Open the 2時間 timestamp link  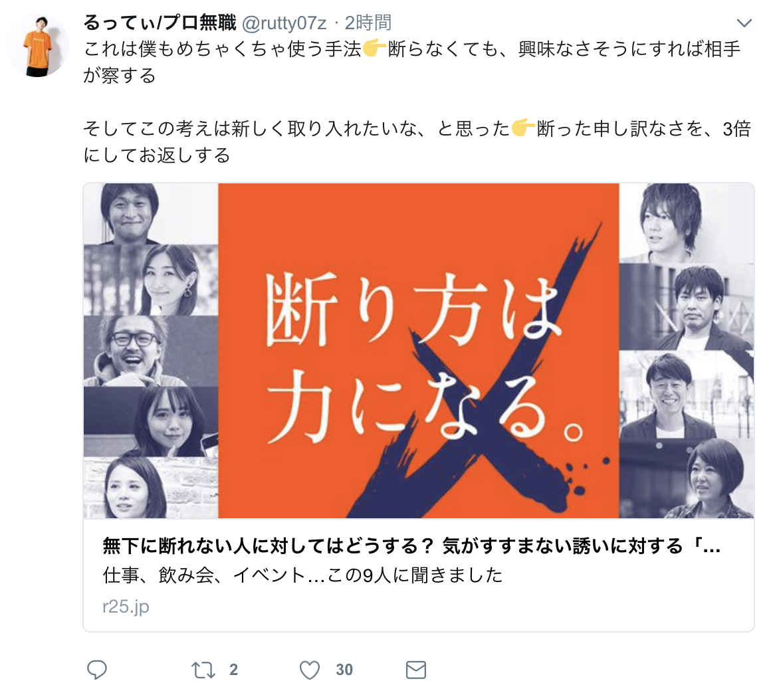(368, 23)
